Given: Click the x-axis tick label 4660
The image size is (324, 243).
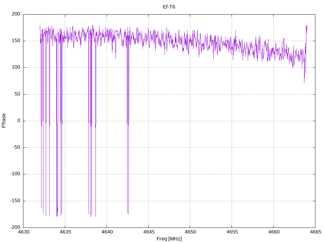Looking at the screenshot, I should 274,232.
